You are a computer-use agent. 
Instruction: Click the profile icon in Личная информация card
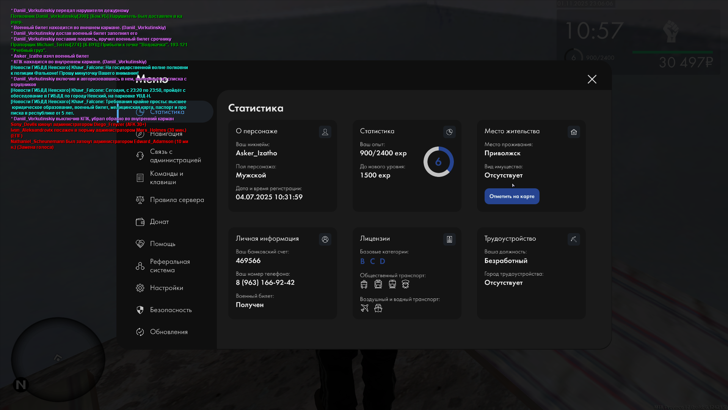point(325,240)
